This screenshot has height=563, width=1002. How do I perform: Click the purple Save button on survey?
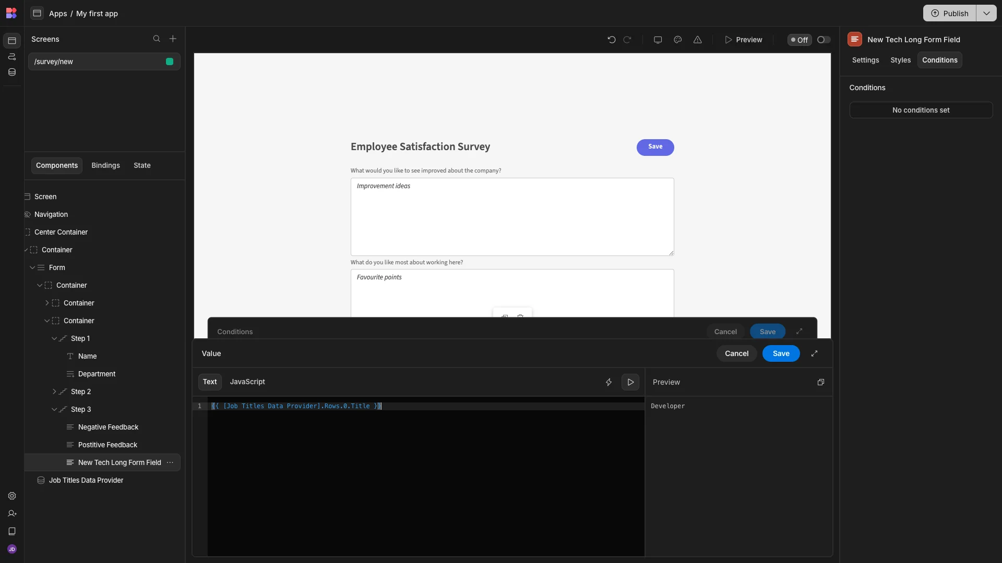655,147
